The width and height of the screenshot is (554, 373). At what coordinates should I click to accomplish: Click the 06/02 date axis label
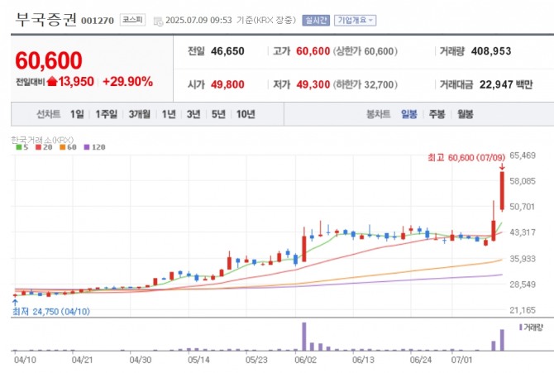306,360
